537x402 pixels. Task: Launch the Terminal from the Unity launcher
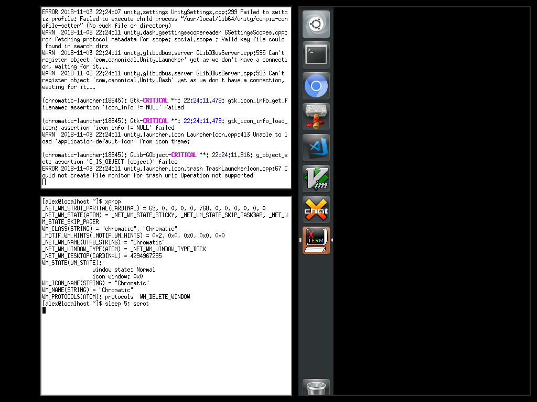[316, 54]
